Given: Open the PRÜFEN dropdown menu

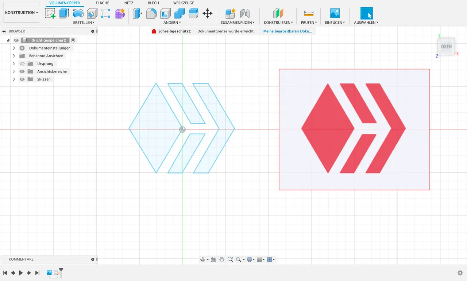Looking at the screenshot, I should 309,23.
